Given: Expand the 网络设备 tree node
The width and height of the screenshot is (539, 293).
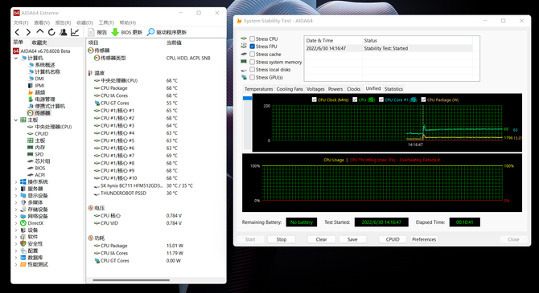Looking at the screenshot, I should (16, 216).
